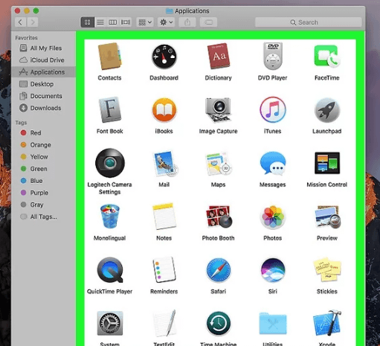Viewport: 380px width, 346px height.
Task: Switch to cover flow view mode
Action: (126, 22)
